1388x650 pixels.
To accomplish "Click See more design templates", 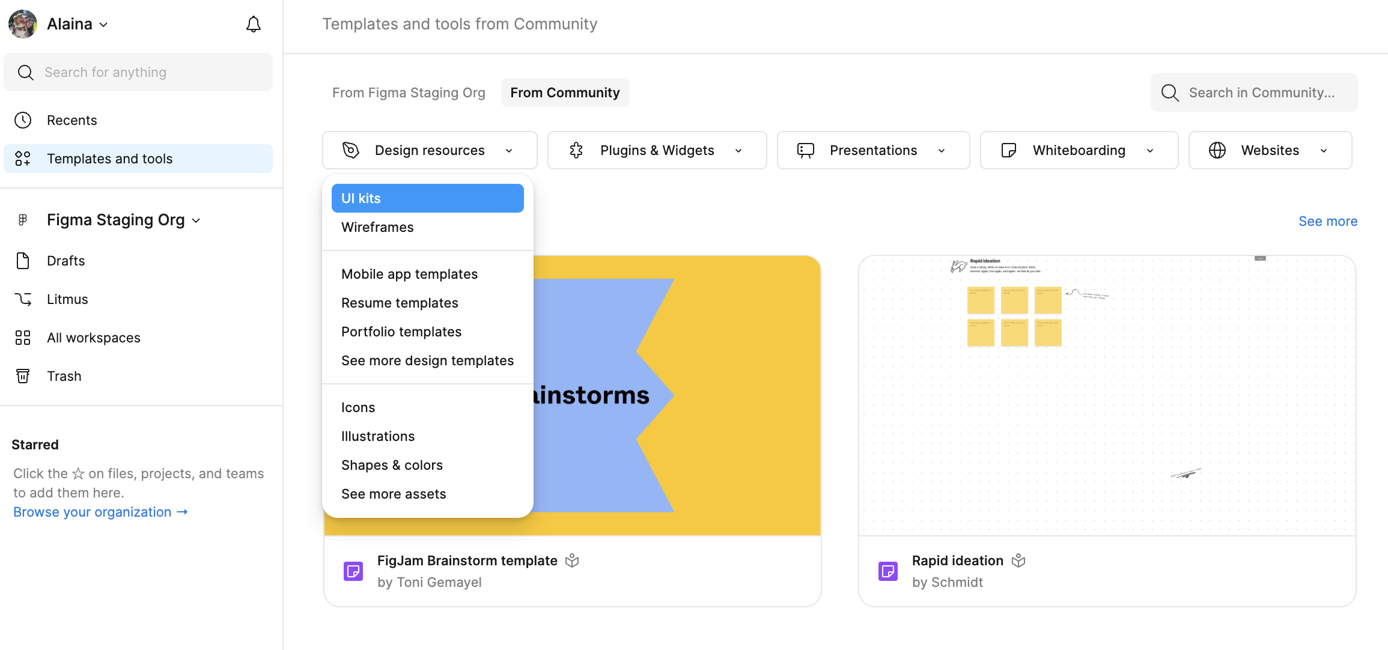I will tap(428, 360).
